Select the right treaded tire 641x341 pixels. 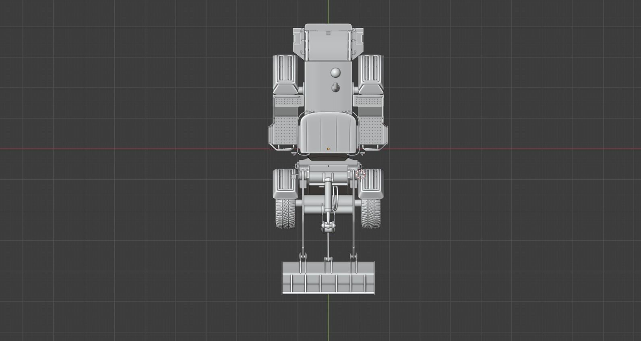(371, 213)
